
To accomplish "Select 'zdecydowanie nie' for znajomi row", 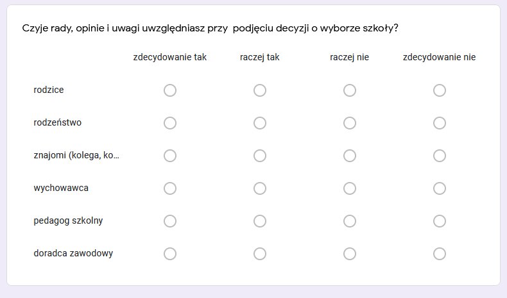I will (440, 156).
